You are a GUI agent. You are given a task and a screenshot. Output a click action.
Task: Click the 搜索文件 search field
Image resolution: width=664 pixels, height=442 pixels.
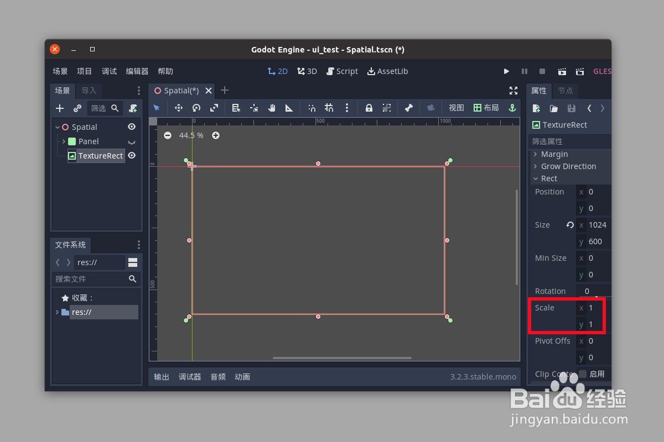click(x=96, y=279)
